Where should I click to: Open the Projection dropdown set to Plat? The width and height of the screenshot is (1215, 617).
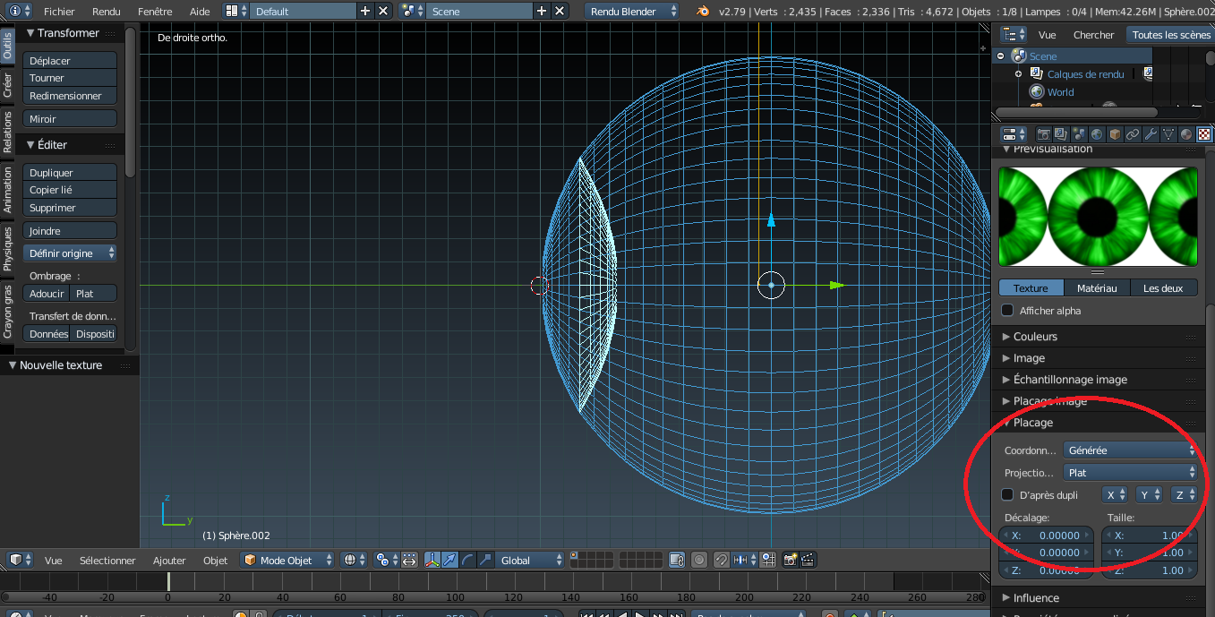pyautogui.click(x=1130, y=472)
